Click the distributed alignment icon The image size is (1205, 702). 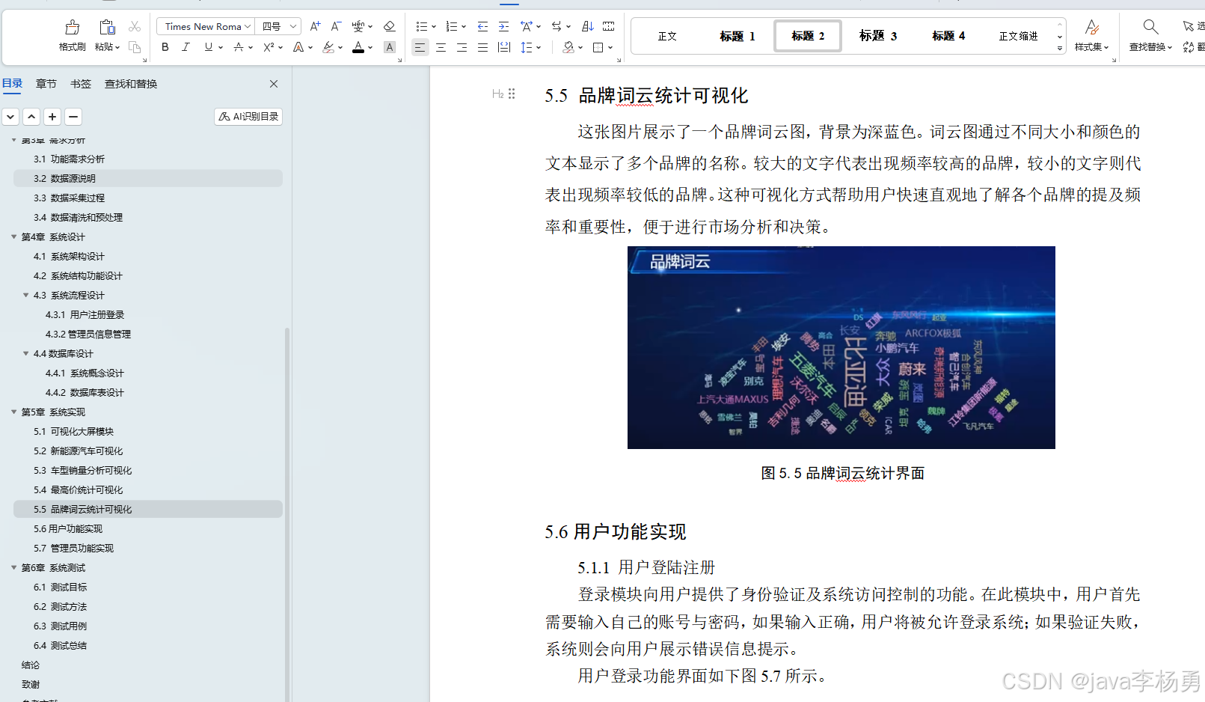pos(504,47)
